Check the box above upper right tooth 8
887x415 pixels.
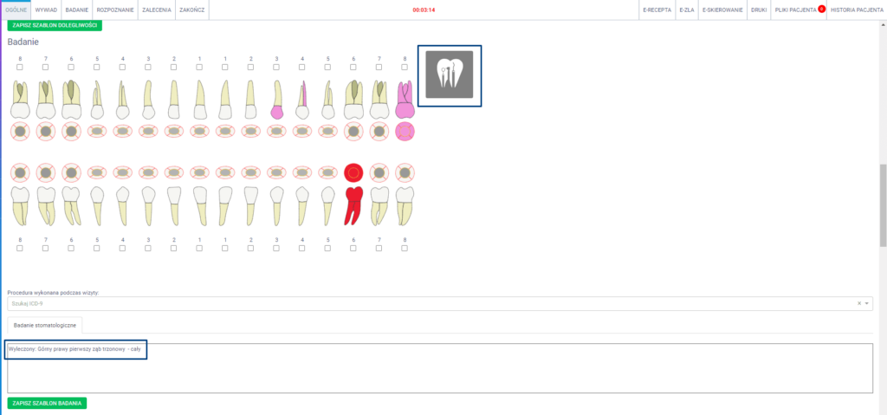pyautogui.click(x=20, y=68)
